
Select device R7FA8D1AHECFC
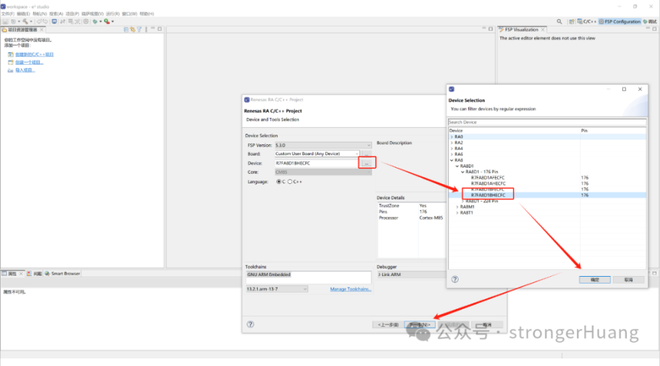[488, 184]
